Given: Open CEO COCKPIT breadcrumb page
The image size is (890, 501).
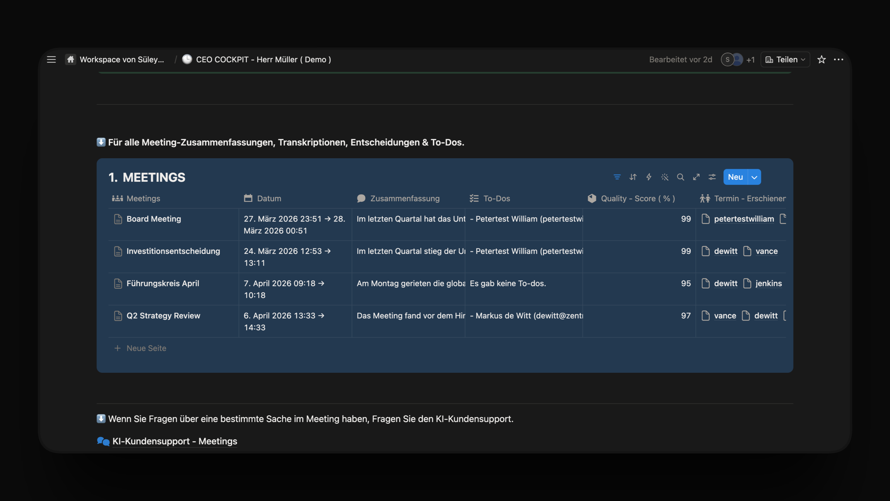Looking at the screenshot, I should point(263,60).
